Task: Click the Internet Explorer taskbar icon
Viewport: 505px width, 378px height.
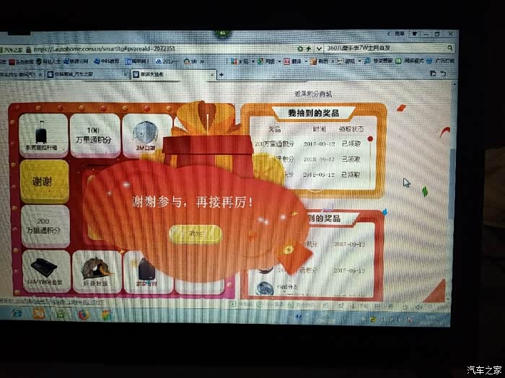Action: point(17,313)
